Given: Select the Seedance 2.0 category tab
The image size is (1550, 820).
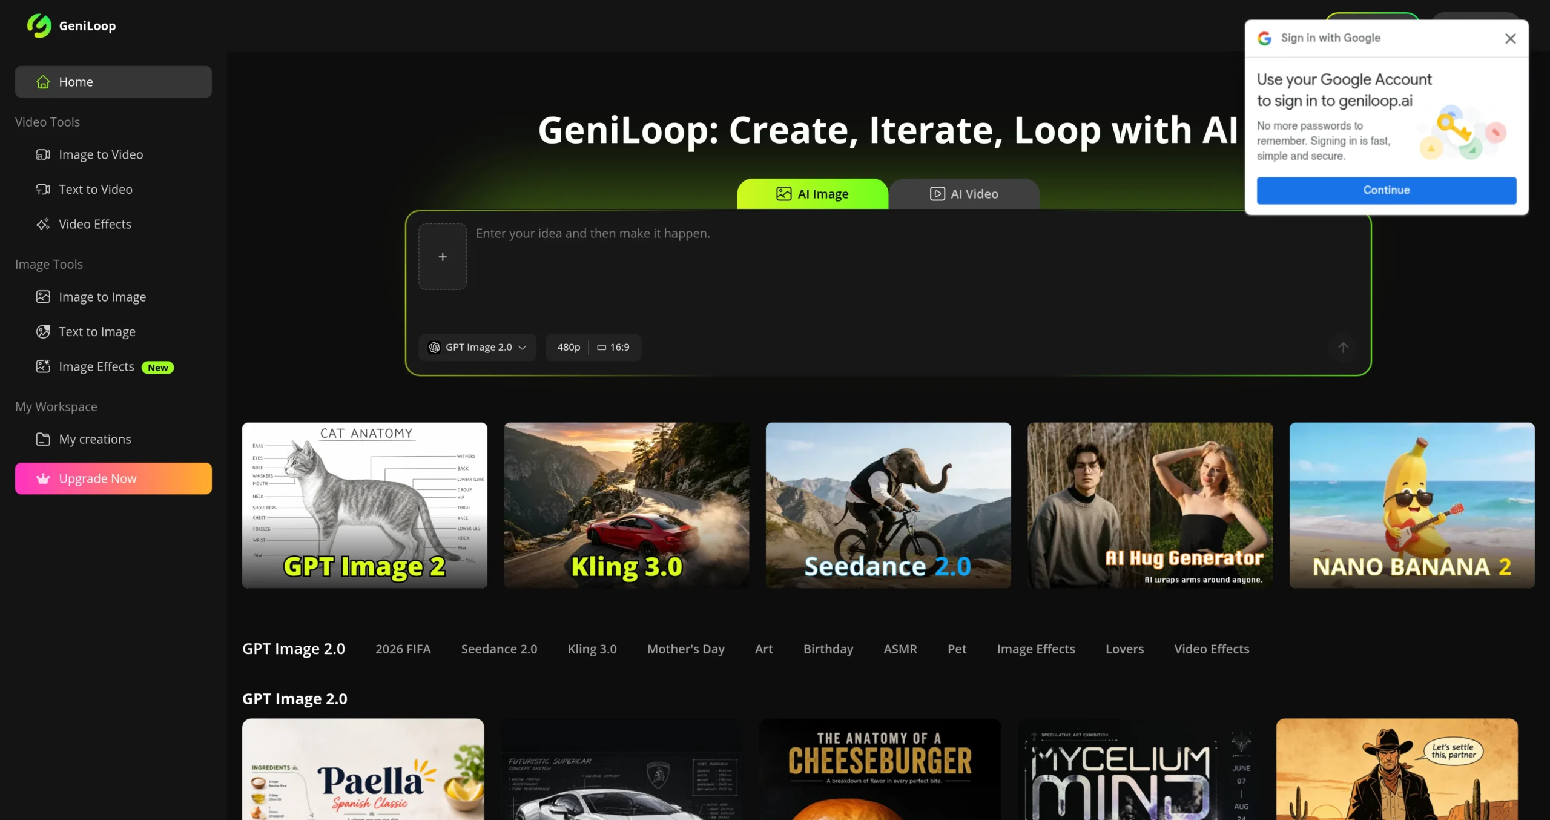Looking at the screenshot, I should tap(499, 649).
